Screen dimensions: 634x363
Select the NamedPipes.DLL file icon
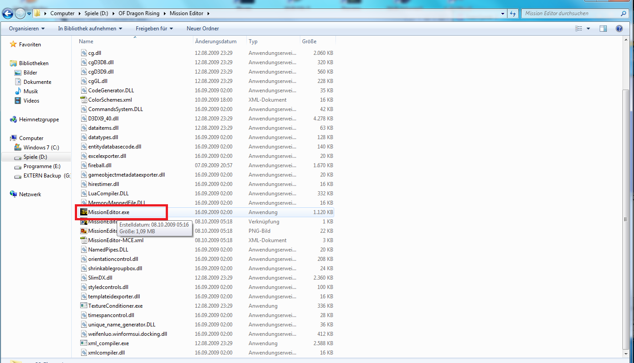click(84, 250)
